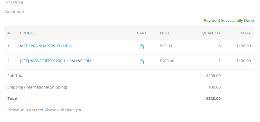Click the $298.00 sub total amount
The image size is (260, 122).
213,76
